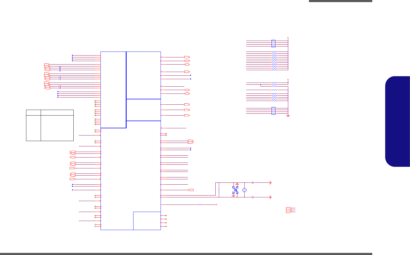410x255 pixels.
Task: Select the horizontal resistor below the crystal circuit
Action: click(x=200, y=205)
